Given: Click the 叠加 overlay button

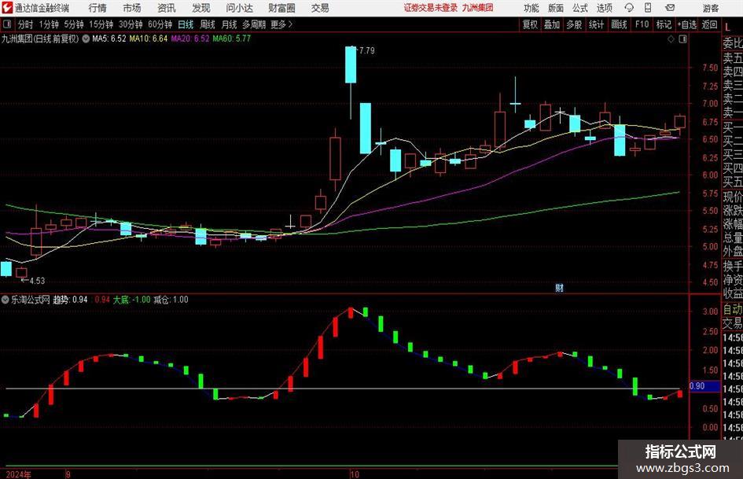Looking at the screenshot, I should [552, 24].
